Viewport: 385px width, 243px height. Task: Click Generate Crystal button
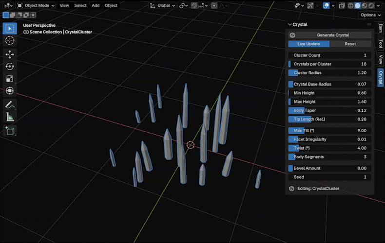point(330,35)
